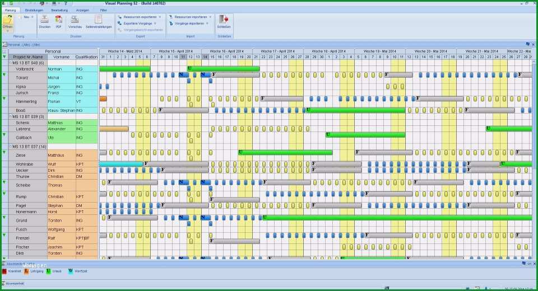538x291 pixels.
Task: Open print preview with the Vorschau icon
Action: (75, 19)
